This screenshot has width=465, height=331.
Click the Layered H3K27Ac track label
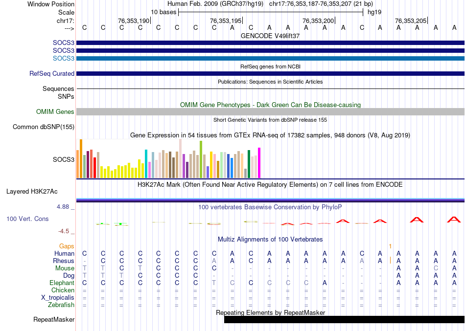(32, 192)
